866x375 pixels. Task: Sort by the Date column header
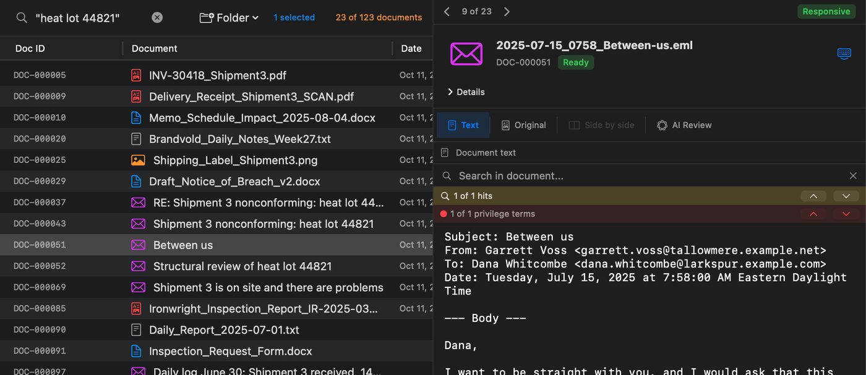point(411,48)
